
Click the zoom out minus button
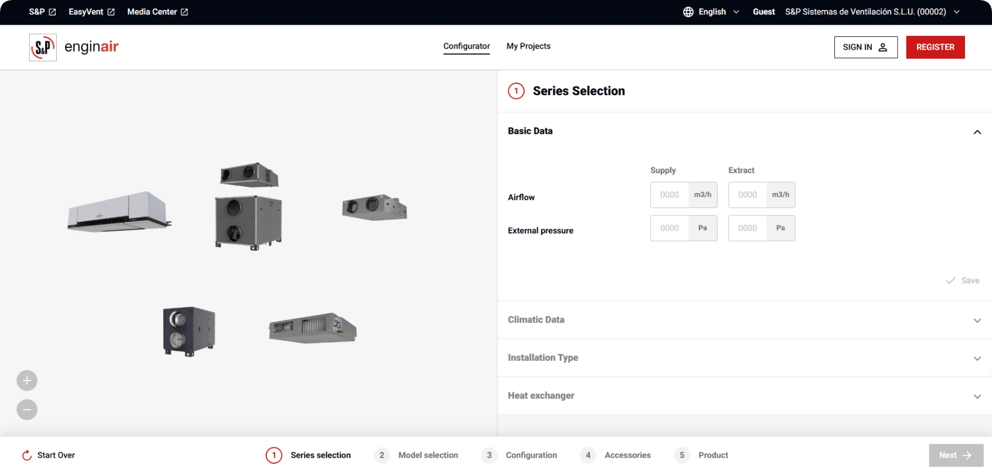tap(27, 410)
